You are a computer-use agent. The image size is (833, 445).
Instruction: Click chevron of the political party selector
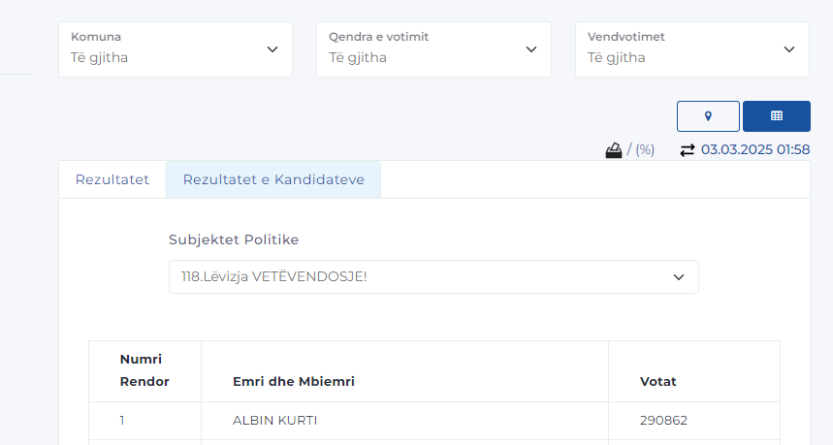[x=679, y=277]
